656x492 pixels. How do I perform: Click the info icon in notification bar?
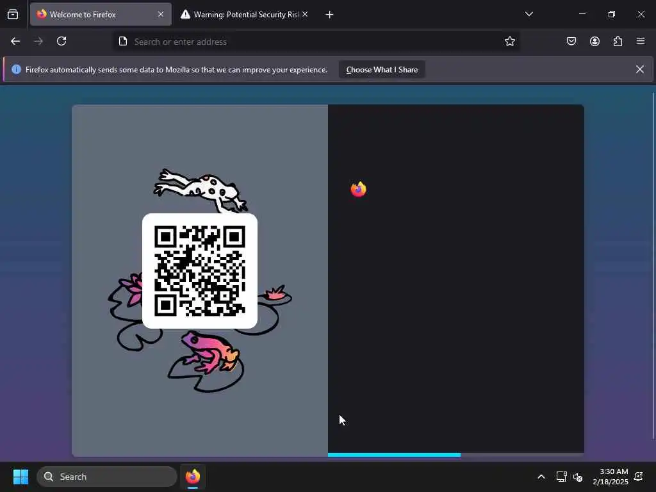click(x=16, y=69)
